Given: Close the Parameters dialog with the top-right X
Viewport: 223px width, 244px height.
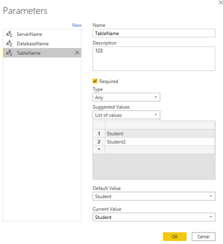Looking at the screenshot, I should (221, 2).
